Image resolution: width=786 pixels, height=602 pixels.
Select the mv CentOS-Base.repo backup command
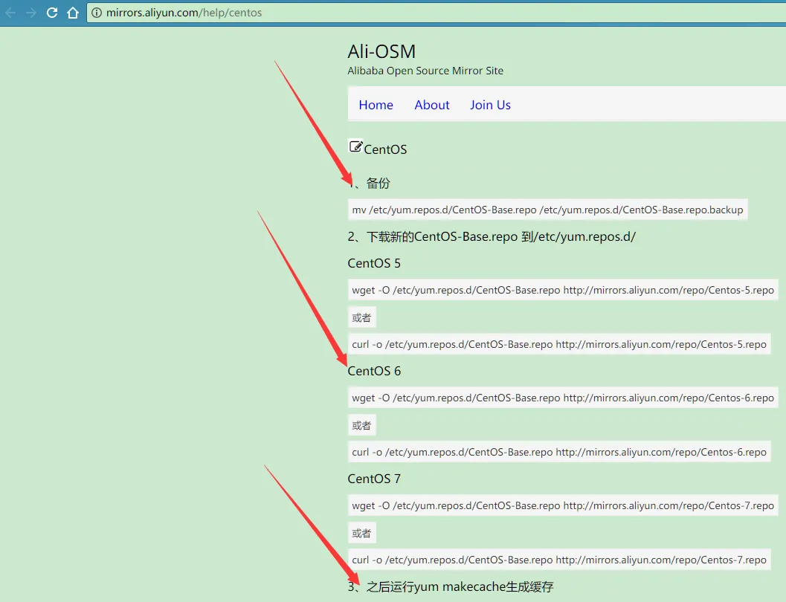(547, 210)
